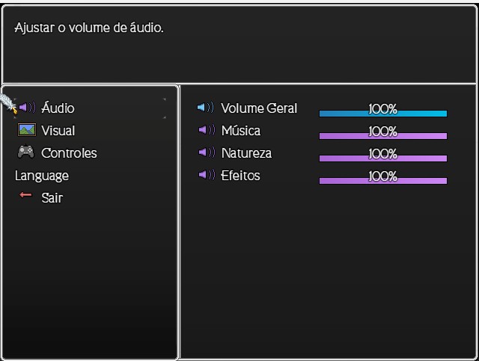Select the Volume Geral label
Viewport: 479px width, 361px height.
click(259, 108)
